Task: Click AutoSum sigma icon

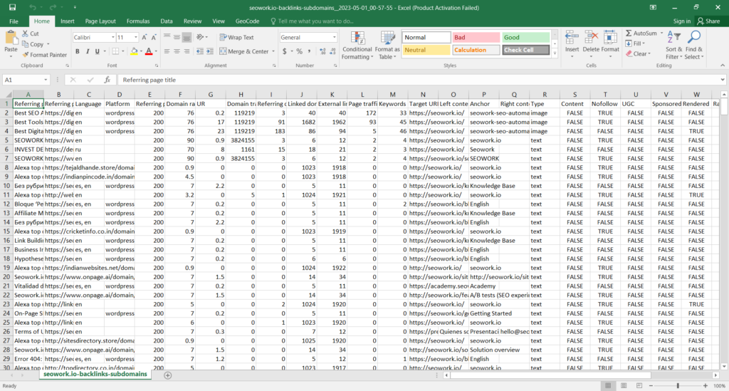Action: coord(629,33)
